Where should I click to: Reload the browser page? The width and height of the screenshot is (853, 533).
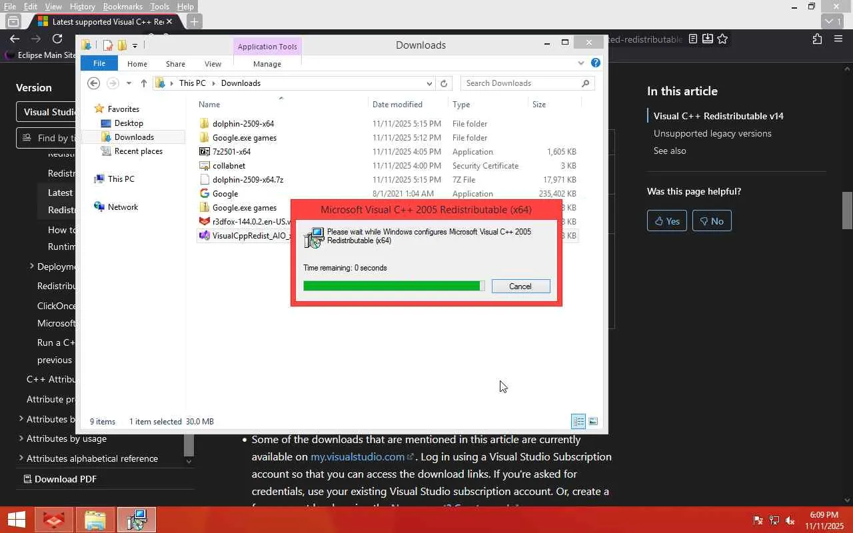point(57,39)
